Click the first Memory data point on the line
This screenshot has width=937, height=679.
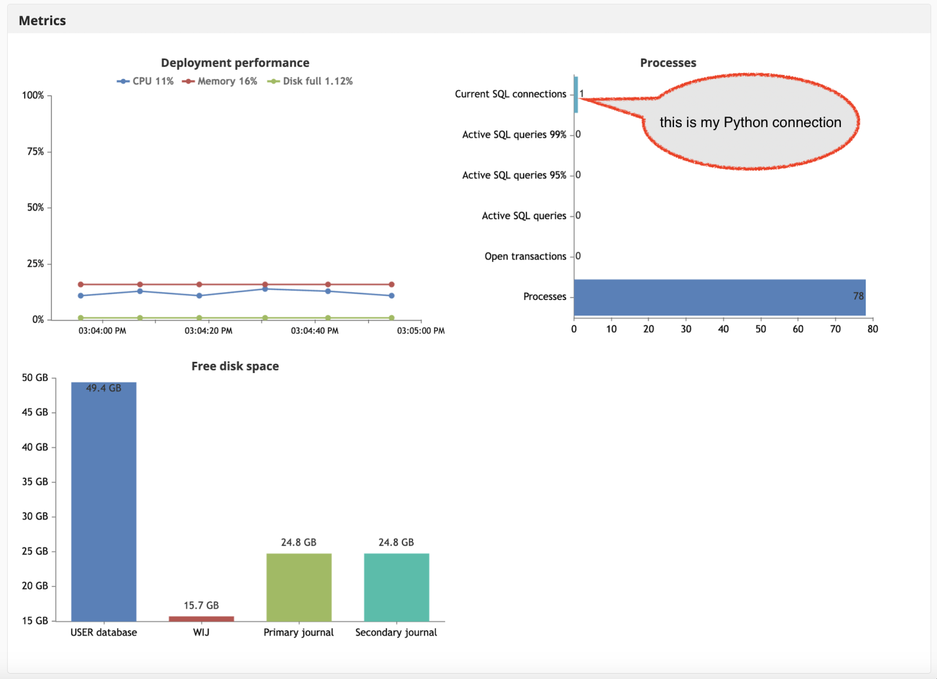(81, 285)
